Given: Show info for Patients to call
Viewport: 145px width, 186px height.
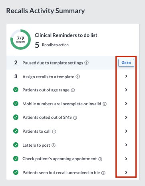Looking at the screenshot, I should pyautogui.click(x=54, y=132).
